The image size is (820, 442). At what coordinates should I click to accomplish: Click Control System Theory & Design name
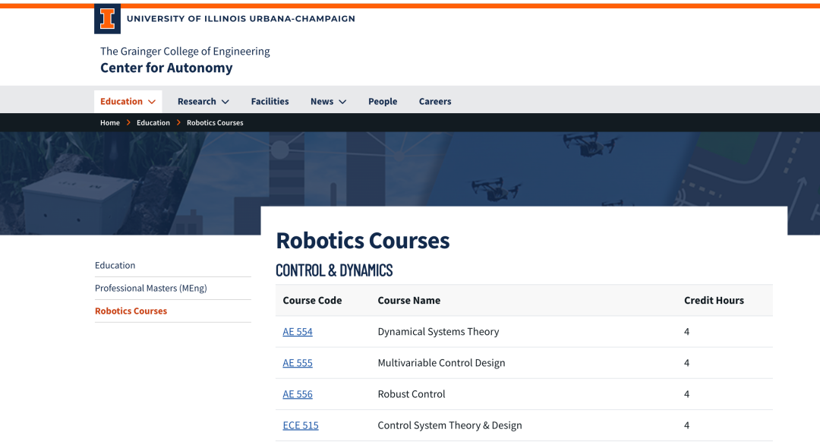point(449,425)
